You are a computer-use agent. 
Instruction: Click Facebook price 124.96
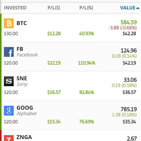(129, 51)
